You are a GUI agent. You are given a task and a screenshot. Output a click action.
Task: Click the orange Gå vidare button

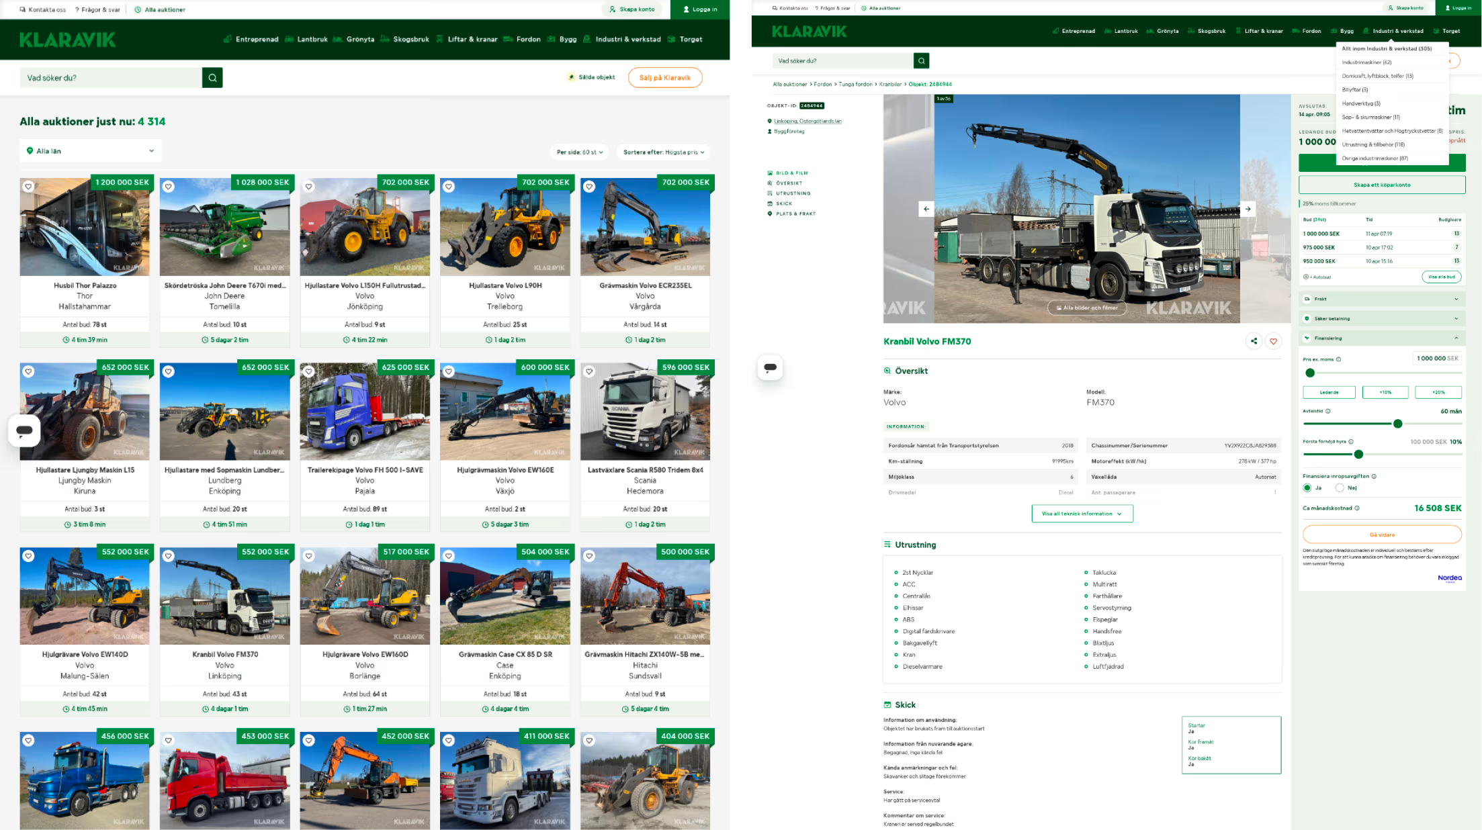pyautogui.click(x=1382, y=535)
